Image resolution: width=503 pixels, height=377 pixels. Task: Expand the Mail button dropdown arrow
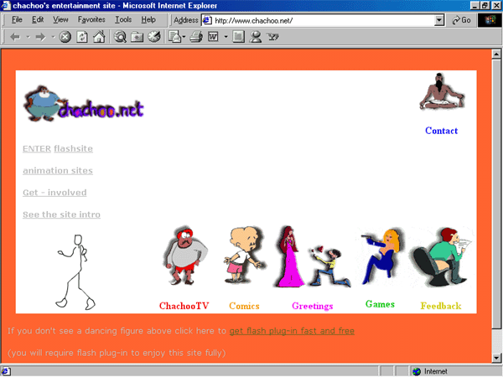pos(184,37)
